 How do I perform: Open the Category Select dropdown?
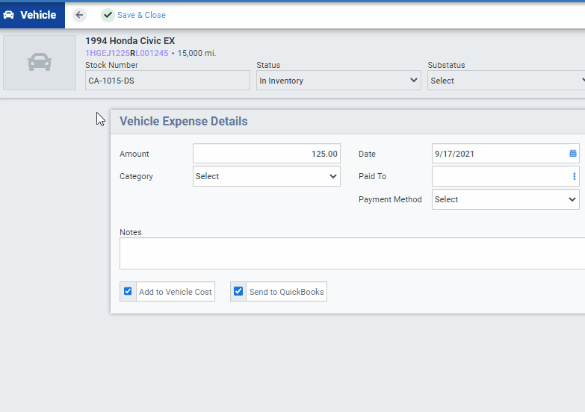pyautogui.click(x=267, y=176)
